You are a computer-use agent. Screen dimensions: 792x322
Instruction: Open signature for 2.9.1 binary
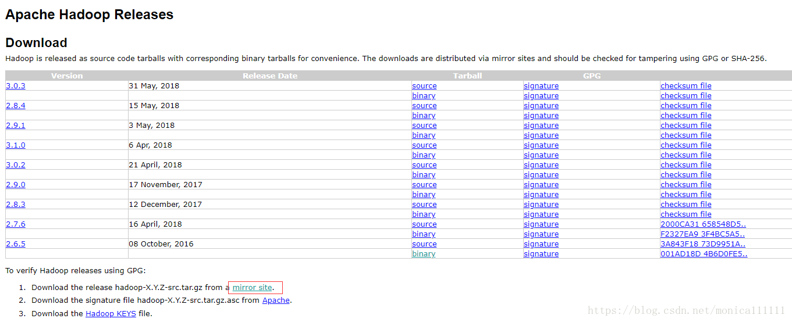point(541,135)
